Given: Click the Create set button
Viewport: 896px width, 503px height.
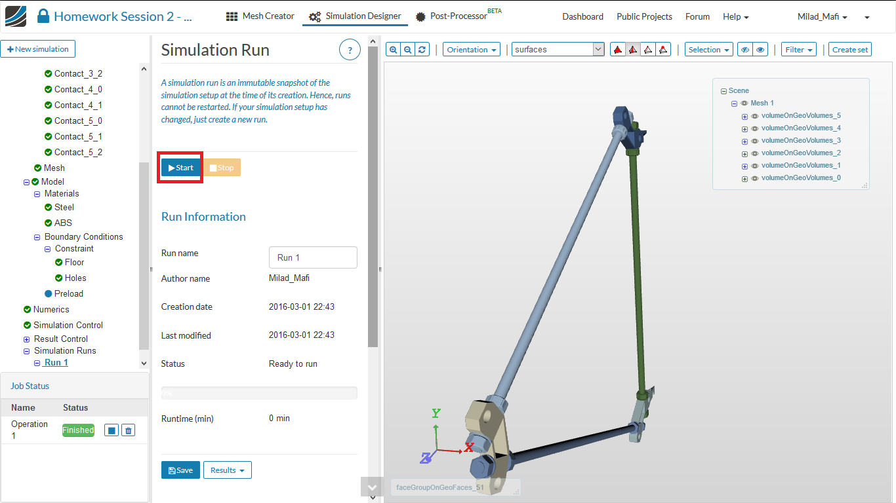Looking at the screenshot, I should pyautogui.click(x=850, y=49).
